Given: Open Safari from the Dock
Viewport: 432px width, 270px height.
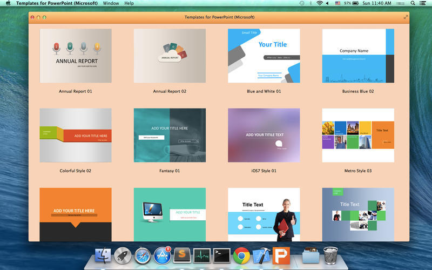Looking at the screenshot, I should 143,255.
